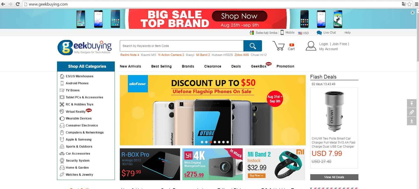Close the Big Sale banner
The height and width of the screenshot is (189, 419).
coord(412,12)
